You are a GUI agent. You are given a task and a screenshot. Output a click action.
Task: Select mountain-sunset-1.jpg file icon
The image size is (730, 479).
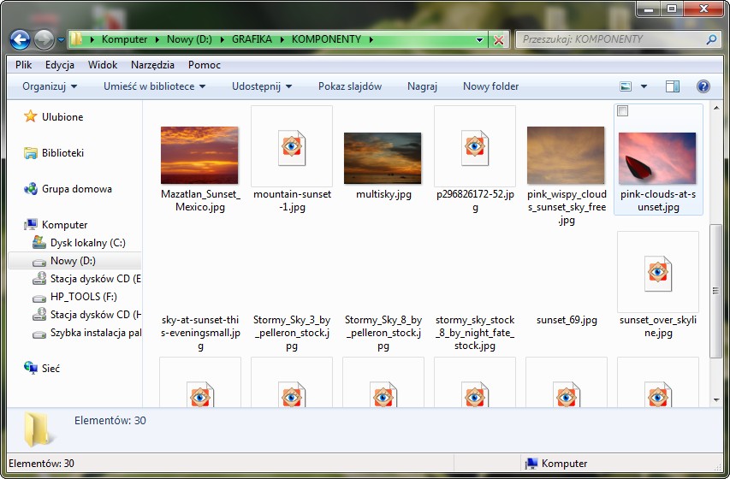tap(292, 148)
